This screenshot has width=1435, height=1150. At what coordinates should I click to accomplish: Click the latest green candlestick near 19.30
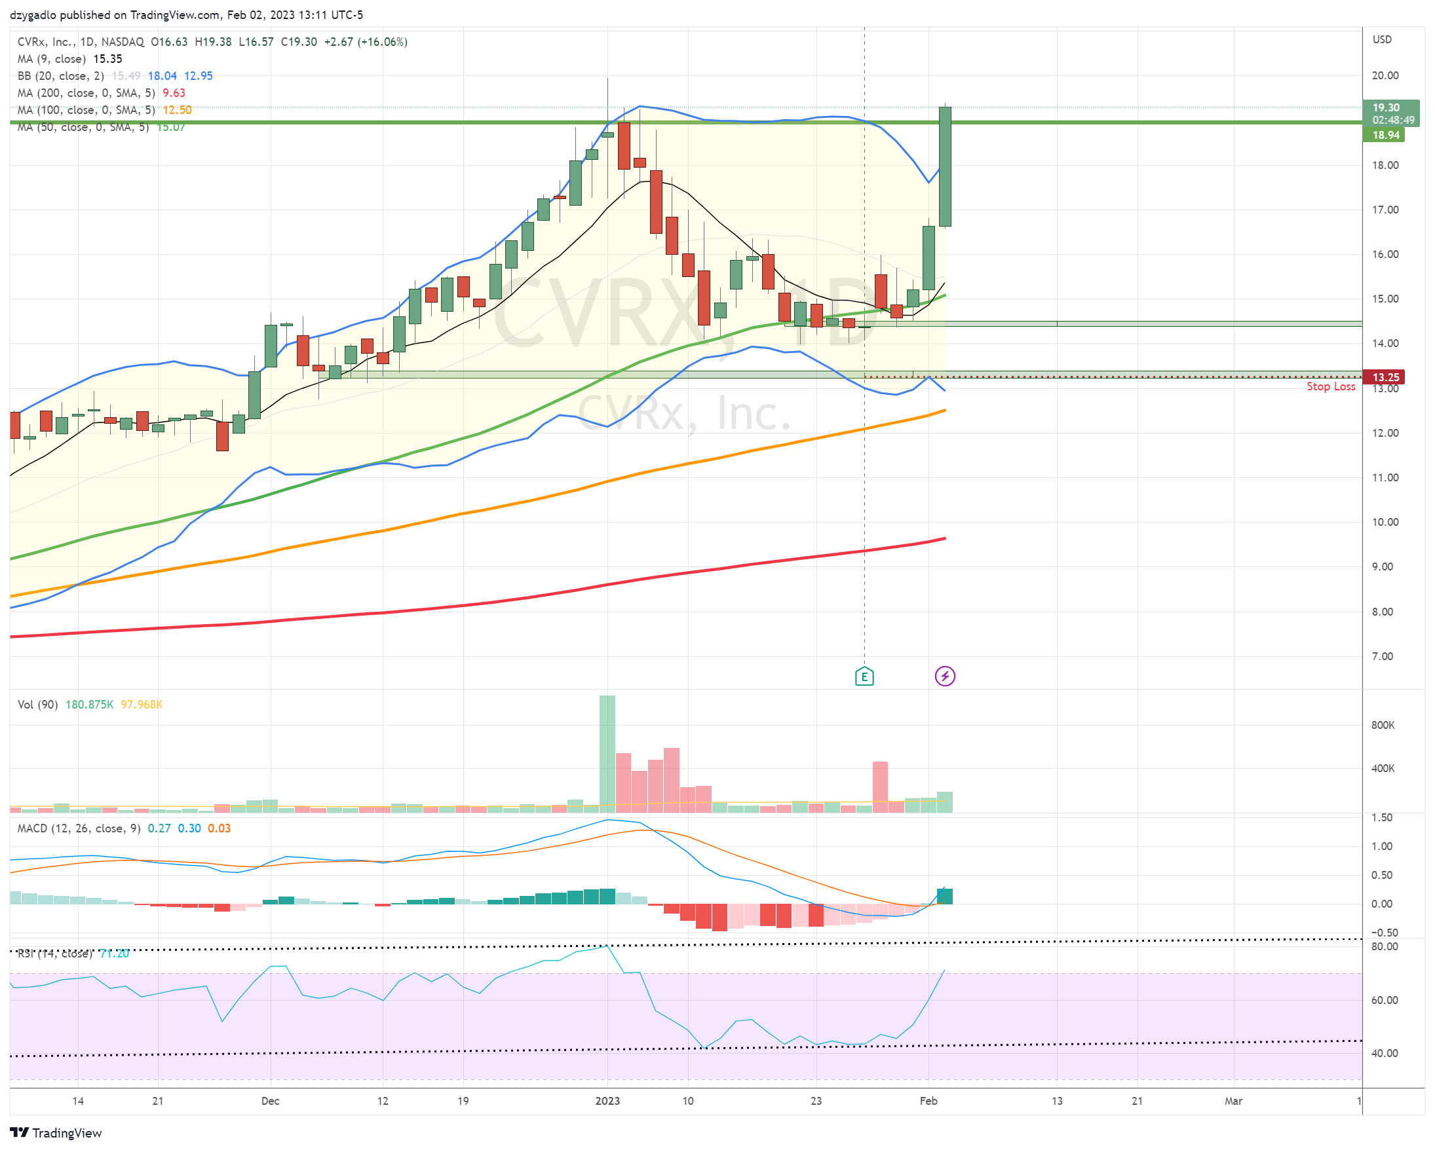coord(944,166)
